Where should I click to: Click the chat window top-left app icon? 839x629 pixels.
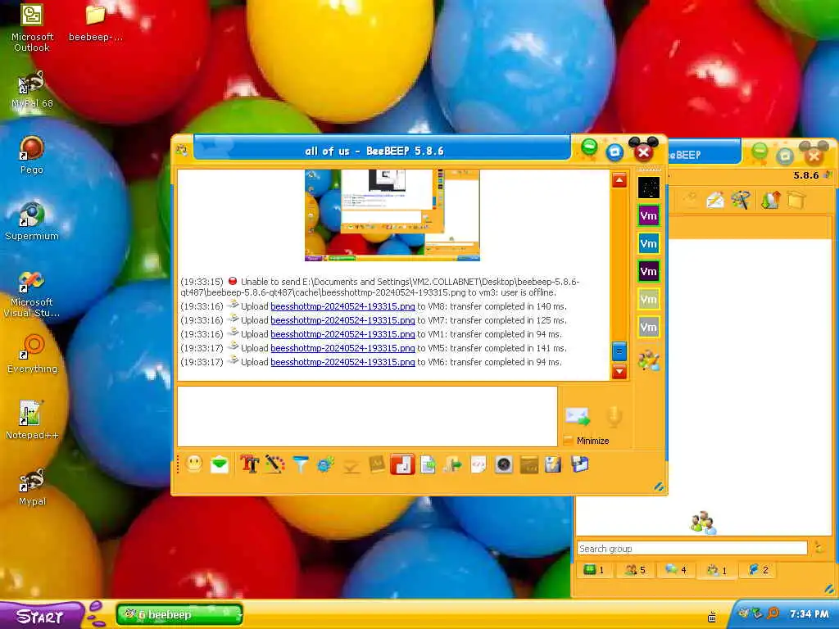[x=181, y=151]
